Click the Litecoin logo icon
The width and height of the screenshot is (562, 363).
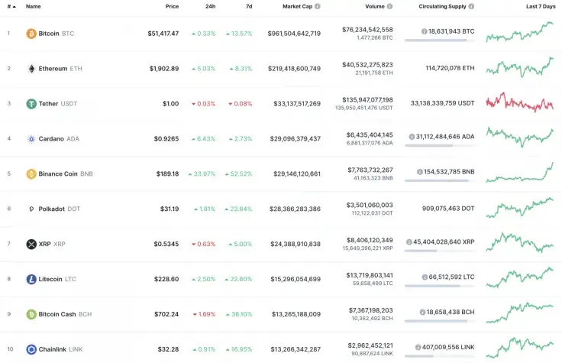click(31, 280)
